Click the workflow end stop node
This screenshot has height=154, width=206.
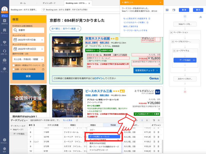tap(185, 92)
